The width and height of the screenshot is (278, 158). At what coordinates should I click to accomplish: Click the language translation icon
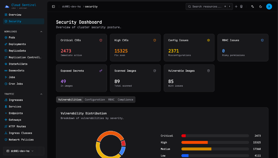[252, 6]
